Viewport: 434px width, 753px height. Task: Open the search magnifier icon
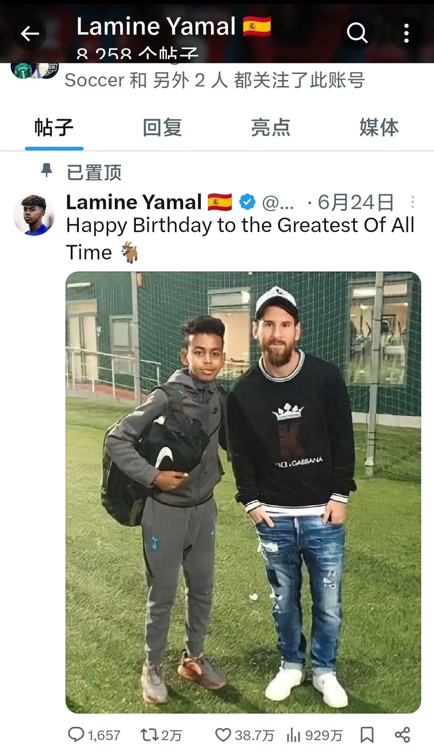point(357,33)
